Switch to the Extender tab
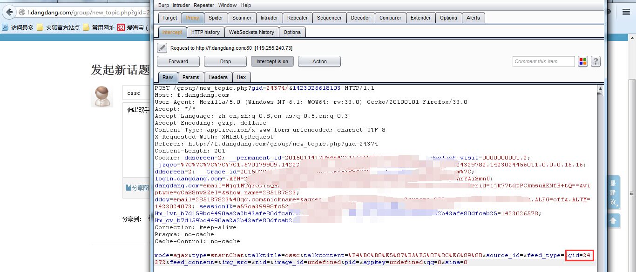 pyautogui.click(x=420, y=18)
